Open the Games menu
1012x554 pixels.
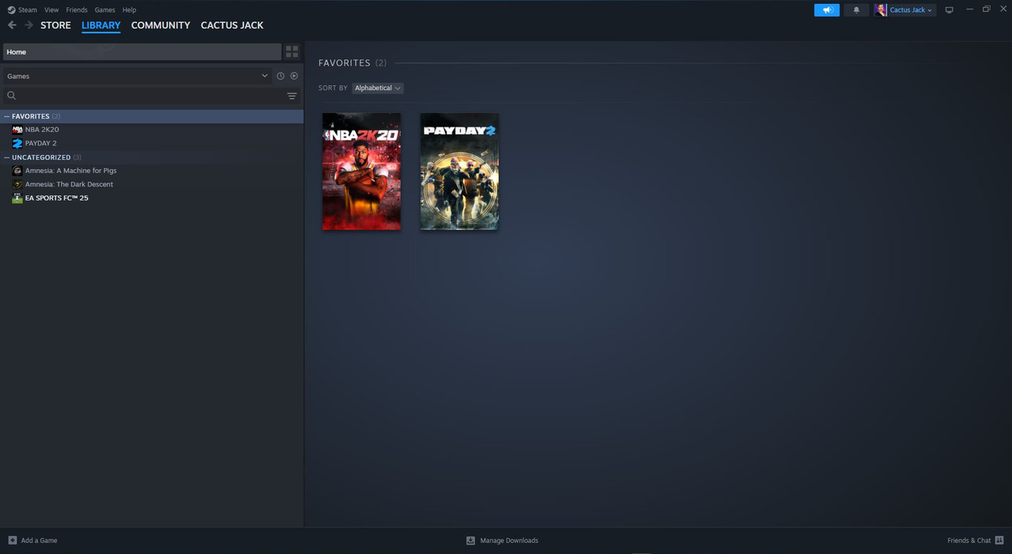(104, 10)
